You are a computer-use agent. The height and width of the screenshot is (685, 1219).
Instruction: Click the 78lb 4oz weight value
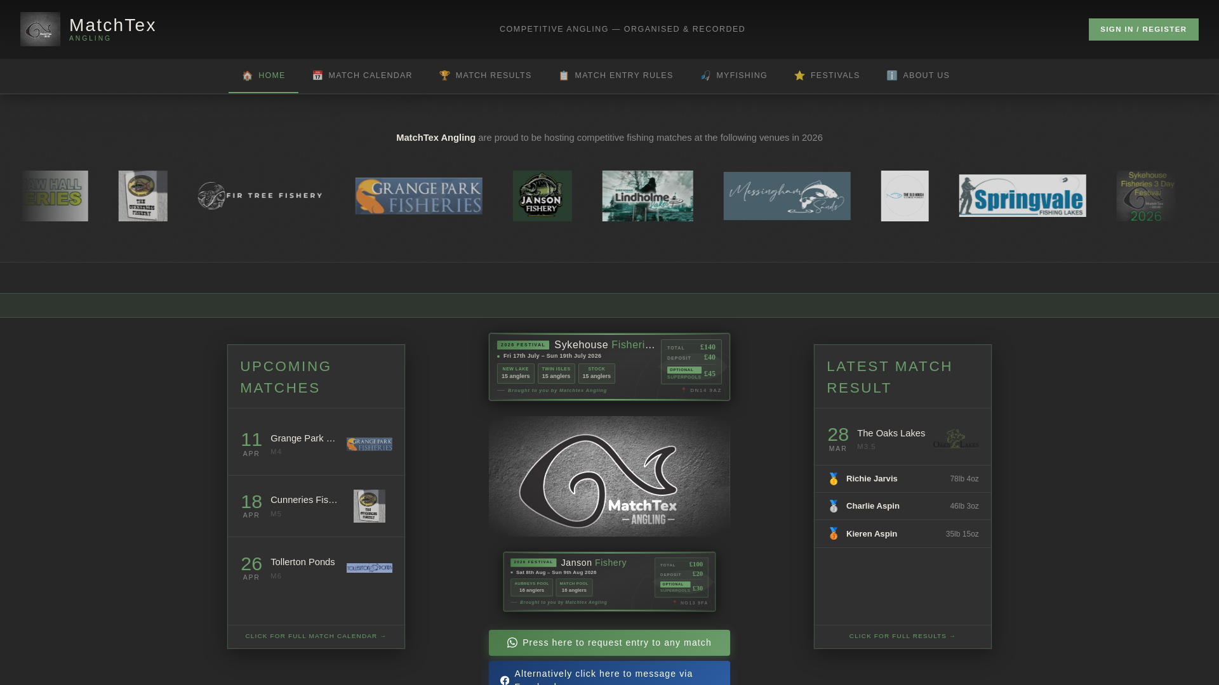coord(964,480)
